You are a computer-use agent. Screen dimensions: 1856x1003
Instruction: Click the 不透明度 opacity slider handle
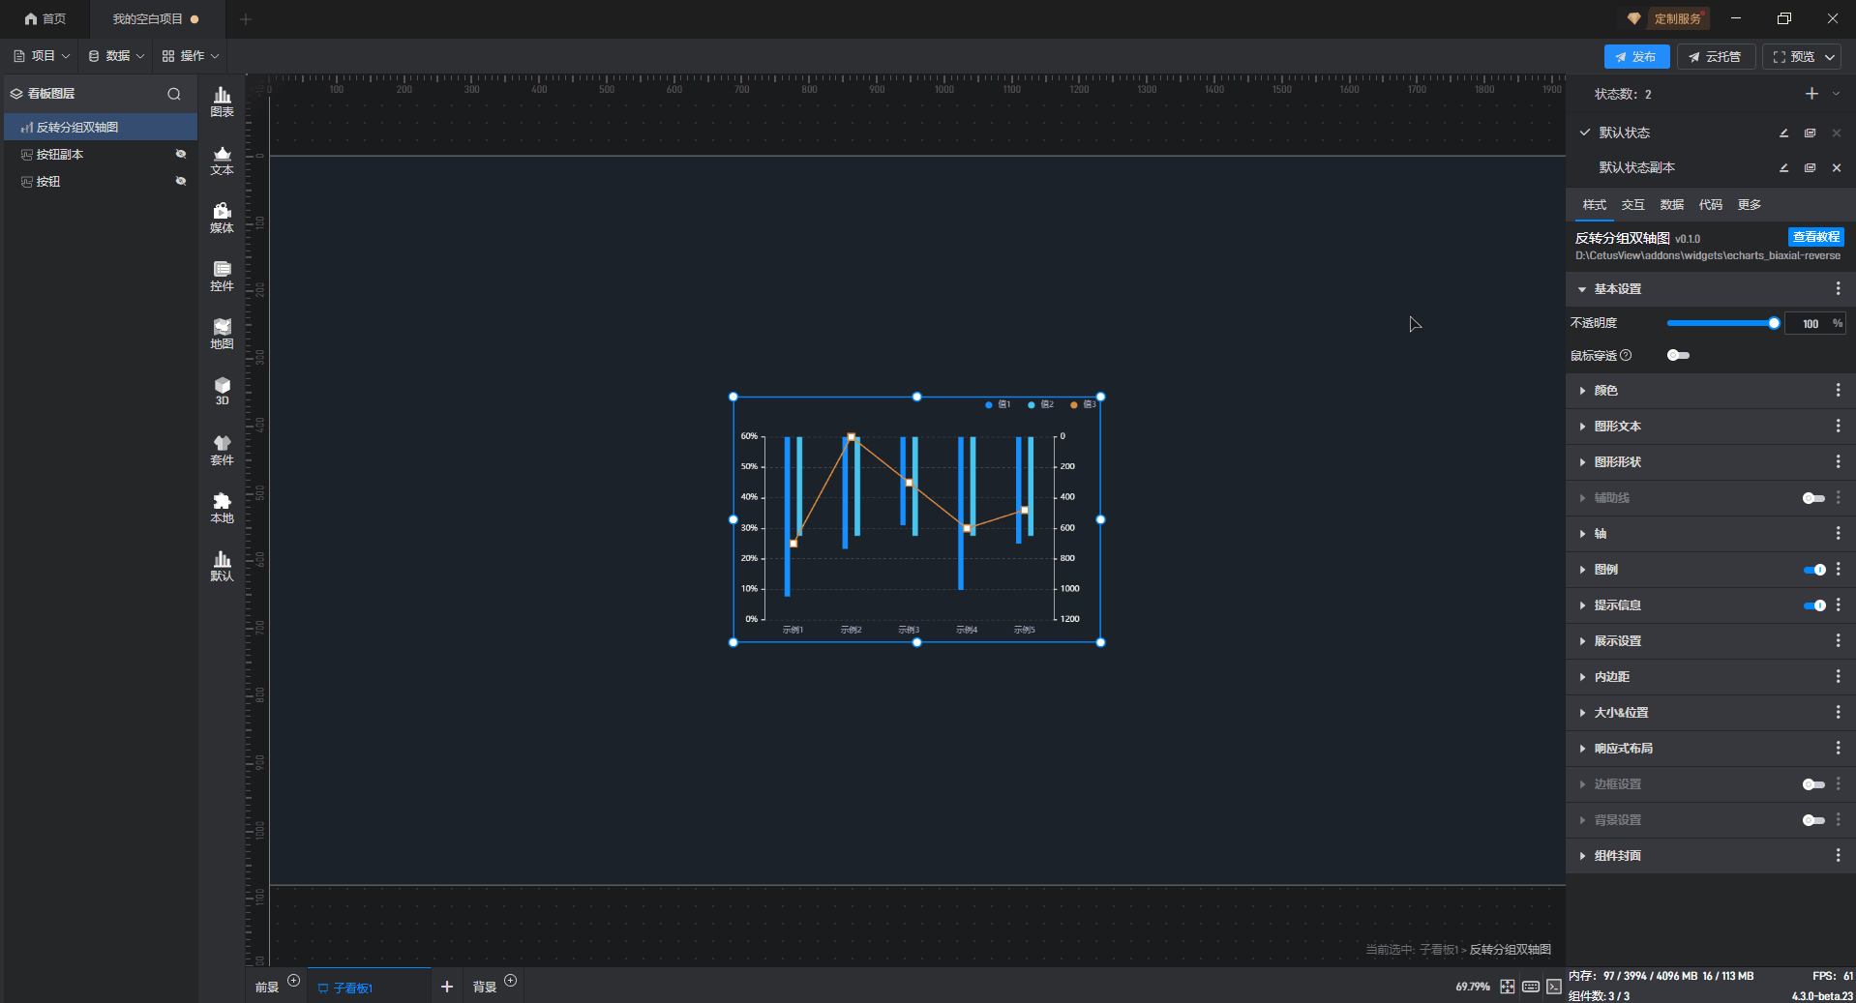point(1773,323)
